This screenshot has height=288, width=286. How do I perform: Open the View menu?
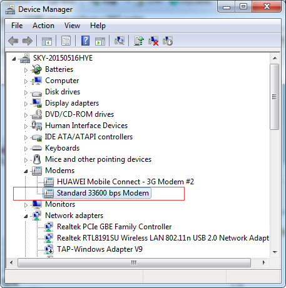coord(72,26)
